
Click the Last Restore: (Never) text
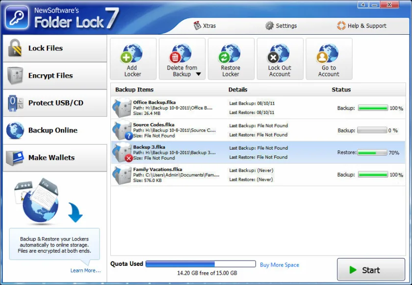click(x=251, y=179)
